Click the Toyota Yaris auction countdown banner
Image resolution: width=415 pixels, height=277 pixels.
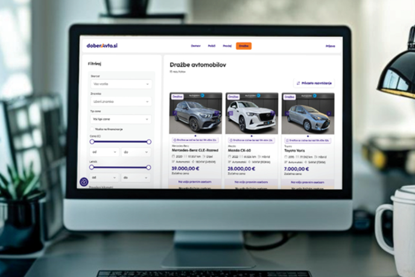(308, 141)
